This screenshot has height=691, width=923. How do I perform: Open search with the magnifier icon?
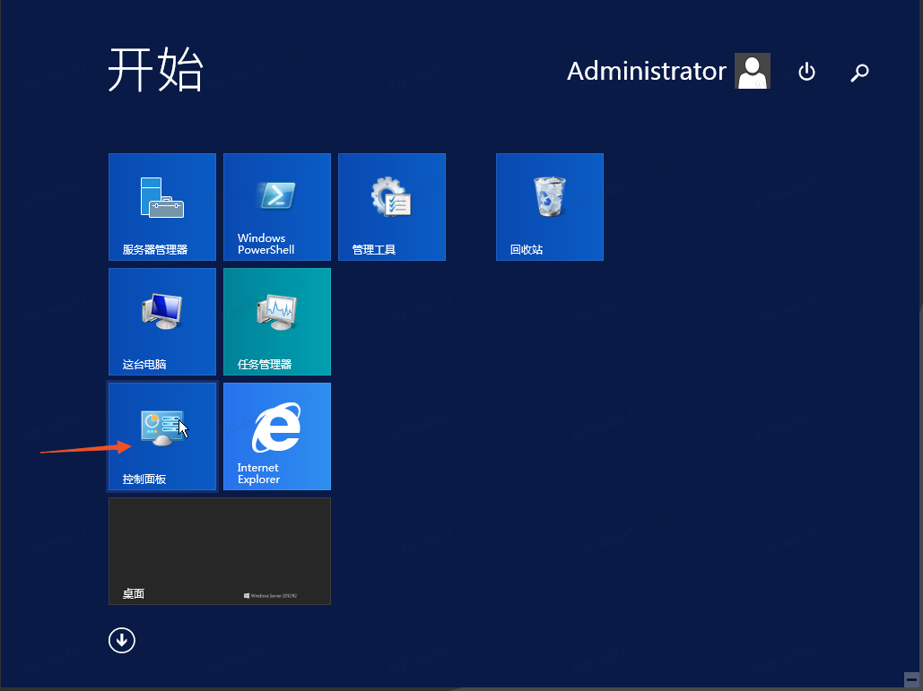coord(859,73)
